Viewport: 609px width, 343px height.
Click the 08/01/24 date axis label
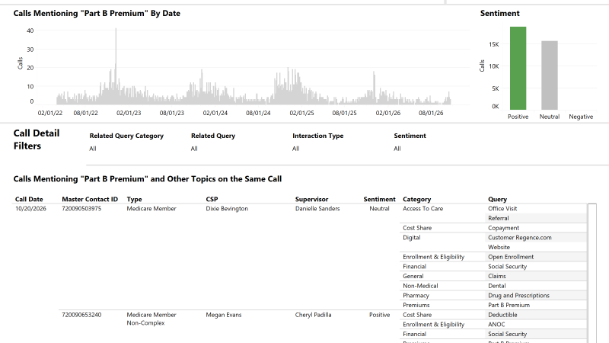pos(258,113)
